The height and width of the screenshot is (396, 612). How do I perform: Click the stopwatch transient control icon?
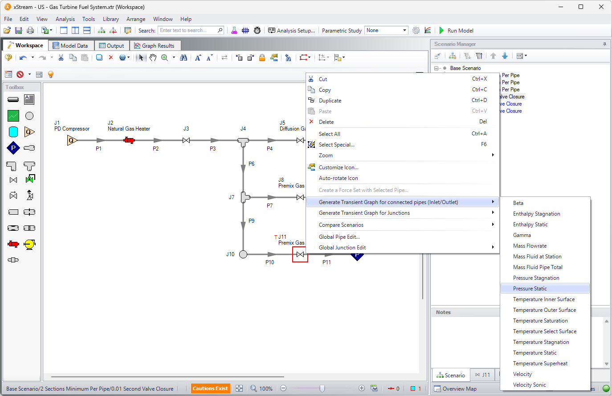click(257, 30)
